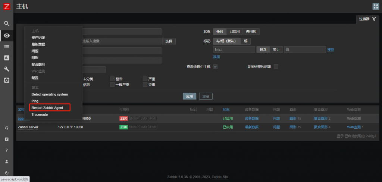
Task: Click the sign out power icon
Action: click(x=7, y=173)
